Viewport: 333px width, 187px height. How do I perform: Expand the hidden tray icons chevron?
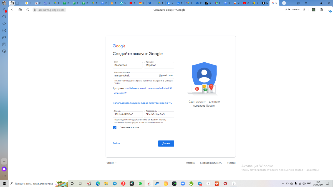(x=283, y=183)
